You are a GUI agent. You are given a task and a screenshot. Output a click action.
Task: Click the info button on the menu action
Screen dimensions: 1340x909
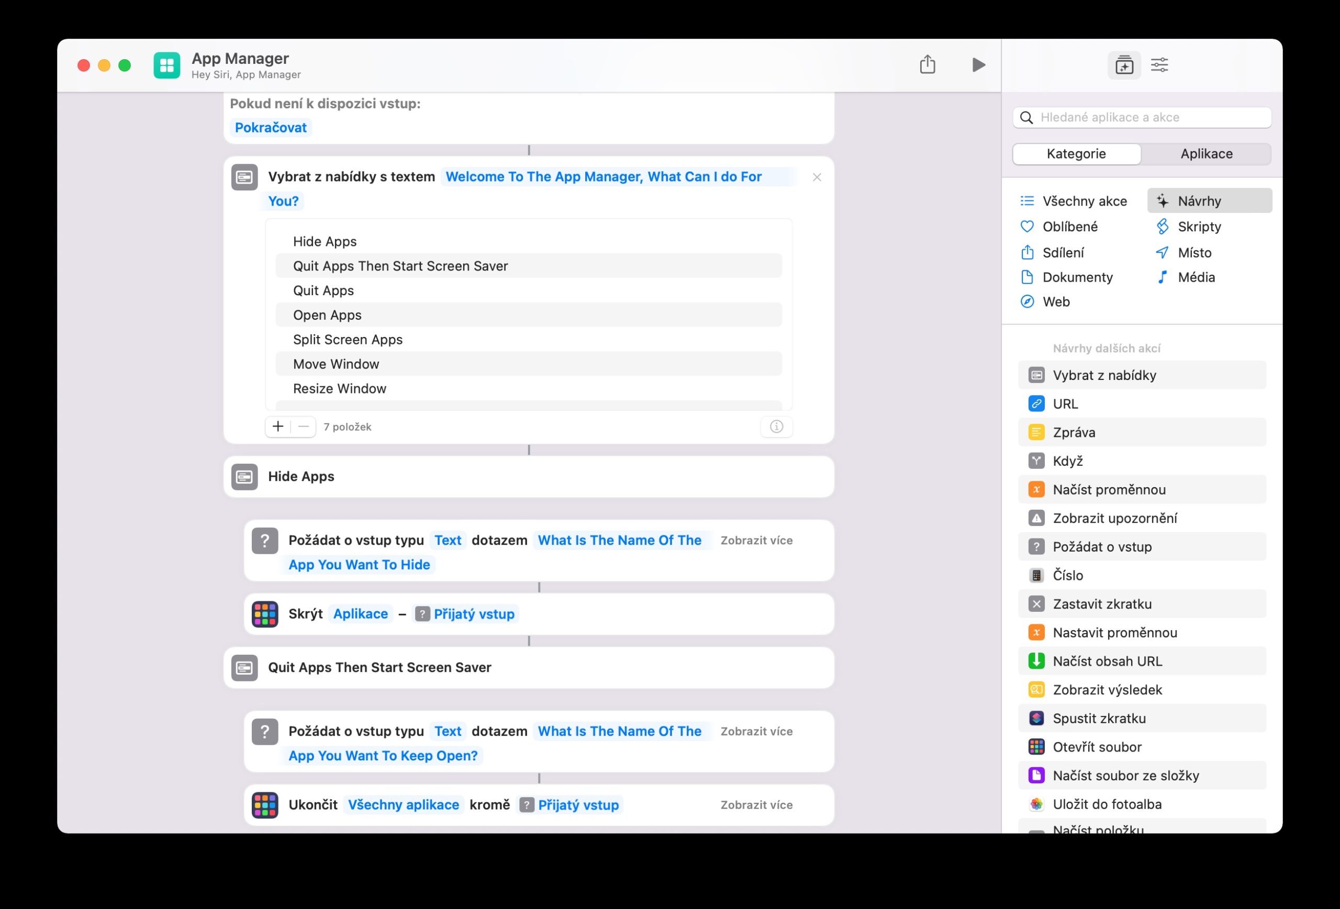point(776,427)
